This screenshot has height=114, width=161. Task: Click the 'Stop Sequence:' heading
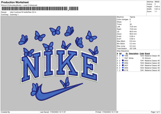123,51
